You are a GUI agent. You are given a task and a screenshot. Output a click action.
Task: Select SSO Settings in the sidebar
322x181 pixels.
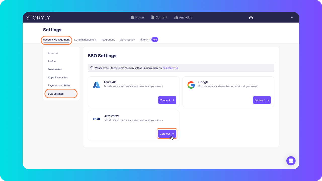[x=61, y=94]
